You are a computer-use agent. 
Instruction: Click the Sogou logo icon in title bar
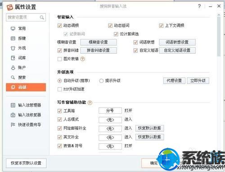pos(10,7)
